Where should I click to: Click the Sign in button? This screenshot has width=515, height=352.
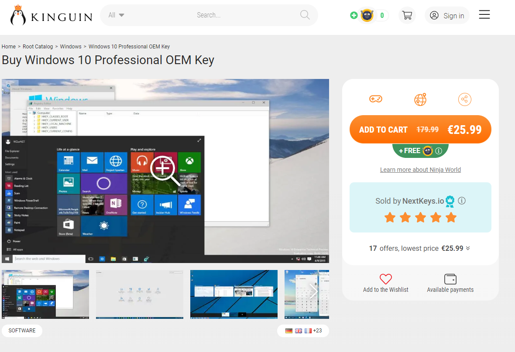point(446,15)
